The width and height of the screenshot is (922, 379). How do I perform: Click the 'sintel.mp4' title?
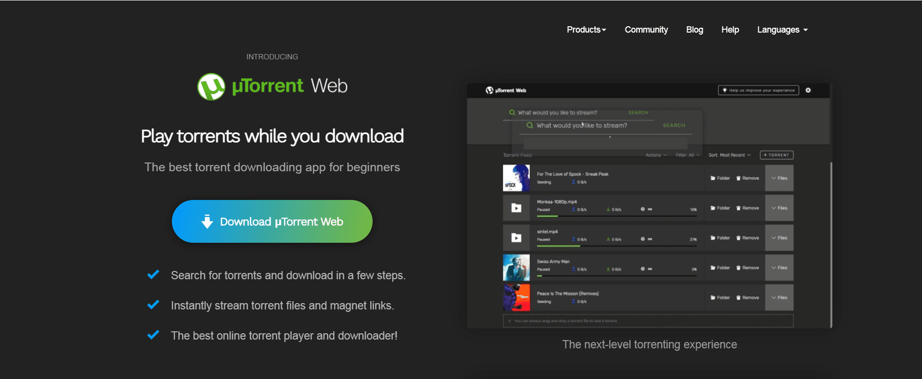pyautogui.click(x=547, y=232)
